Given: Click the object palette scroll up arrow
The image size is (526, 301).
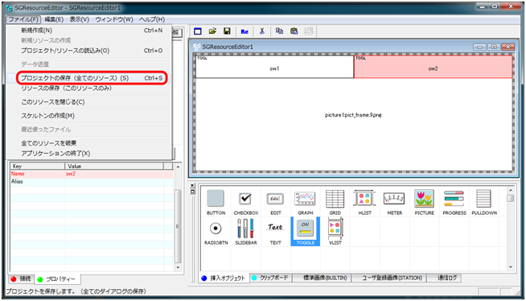Looking at the screenshot, I should click(511, 190).
